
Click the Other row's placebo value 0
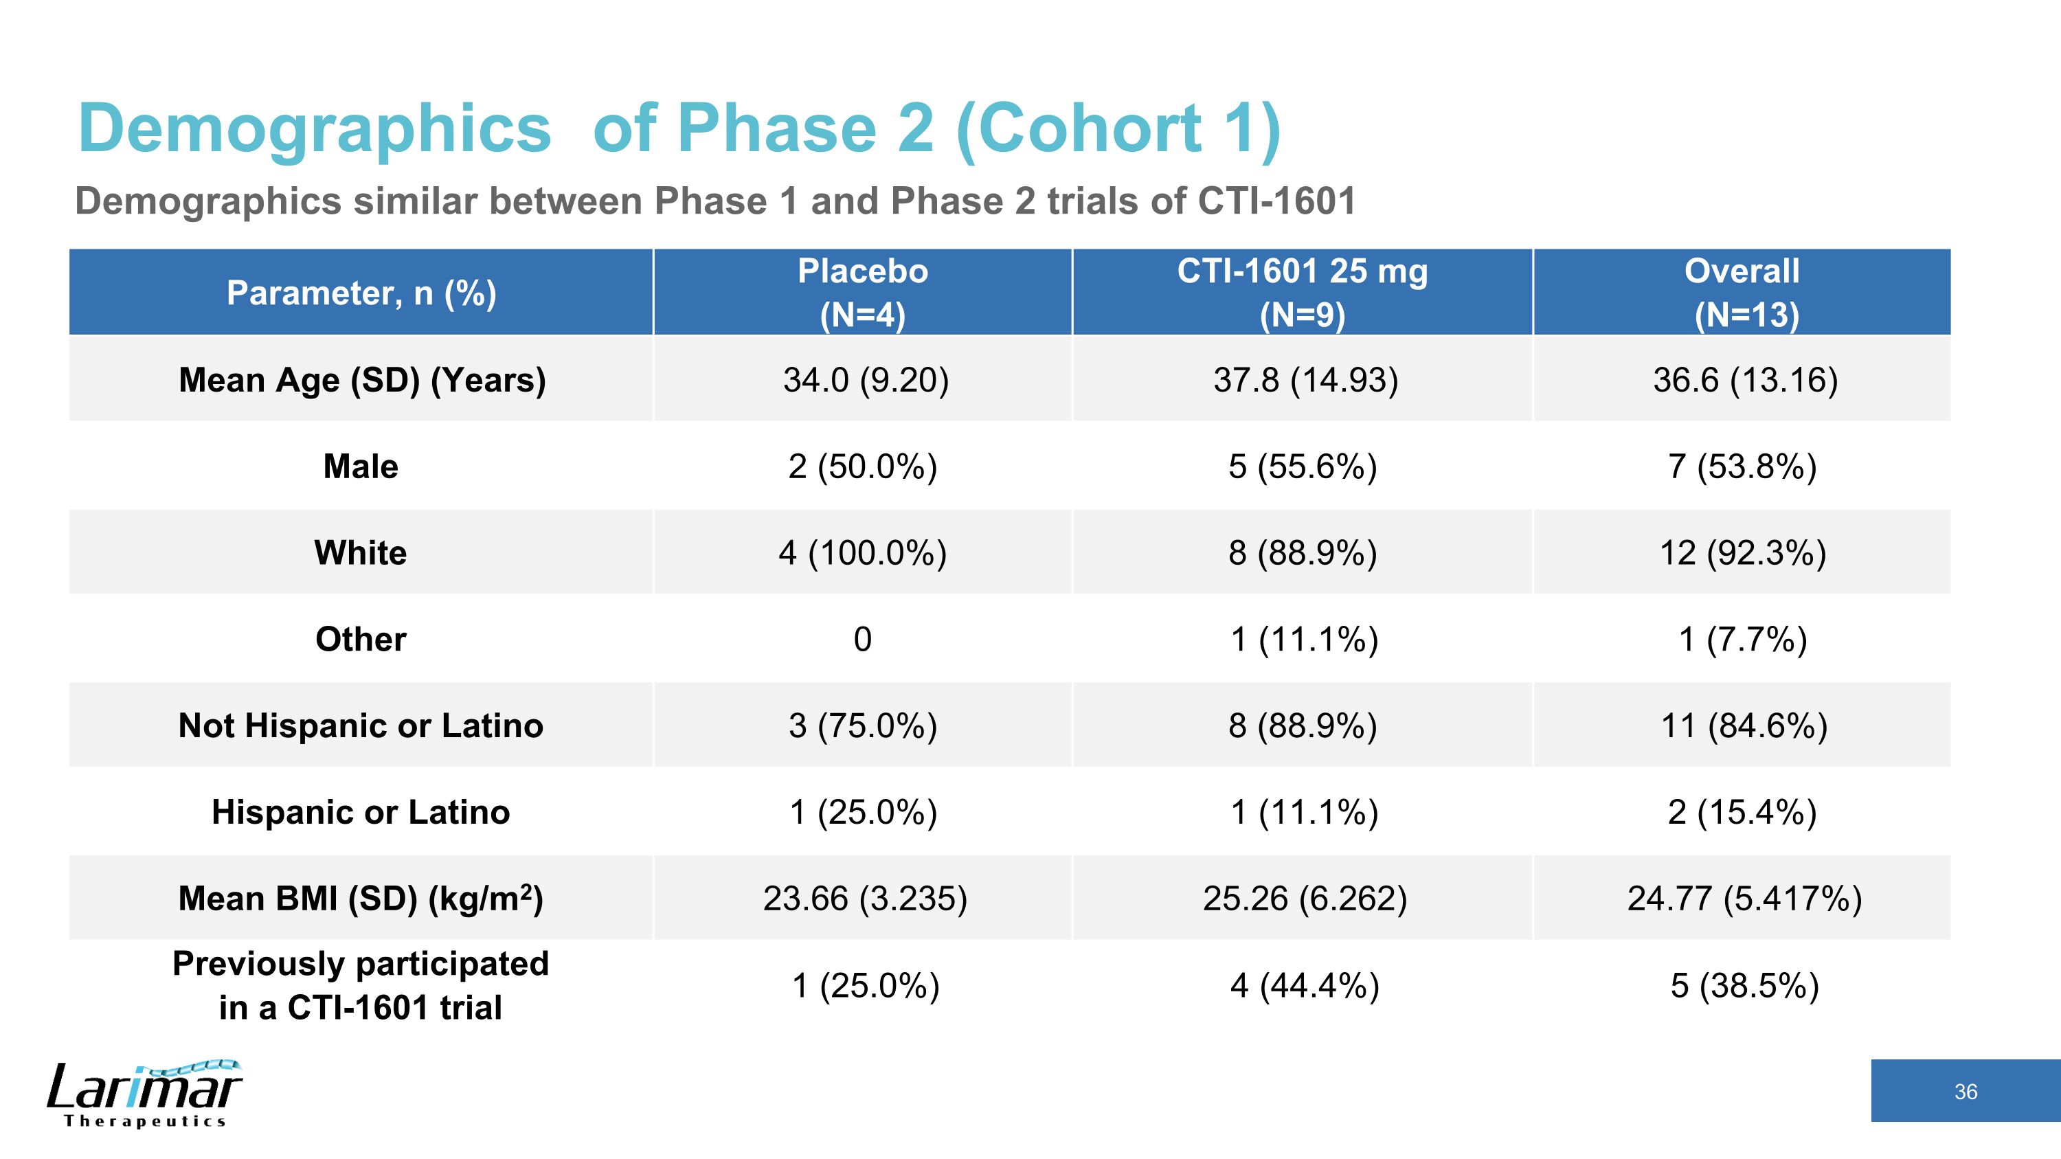tap(862, 639)
